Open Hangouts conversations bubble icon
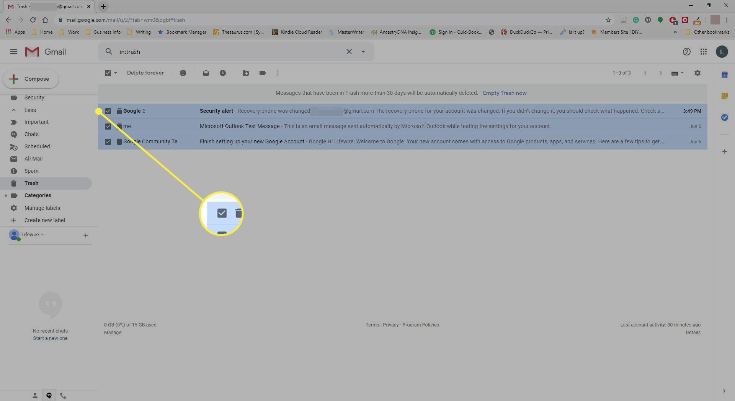 [x=49, y=396]
